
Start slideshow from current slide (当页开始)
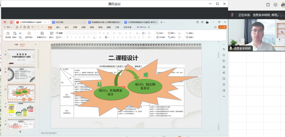point(29,35)
